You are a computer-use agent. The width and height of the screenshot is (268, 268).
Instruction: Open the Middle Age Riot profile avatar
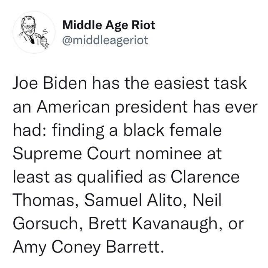[34, 33]
